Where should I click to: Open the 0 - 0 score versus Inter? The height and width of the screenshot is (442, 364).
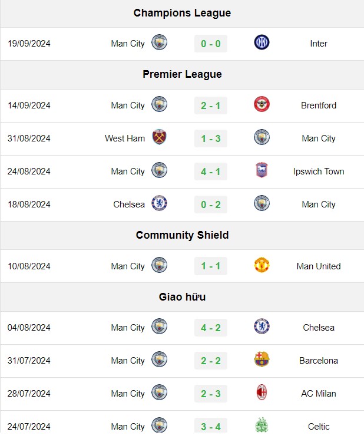[x=211, y=44]
